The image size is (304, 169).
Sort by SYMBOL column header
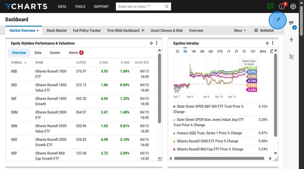tap(19, 63)
